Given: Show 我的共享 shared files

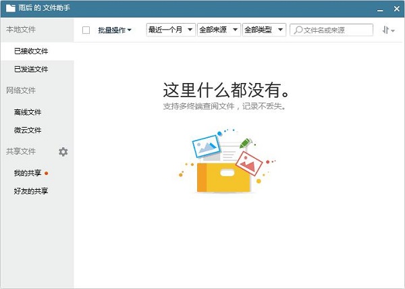Looking at the screenshot, I should pos(28,174).
